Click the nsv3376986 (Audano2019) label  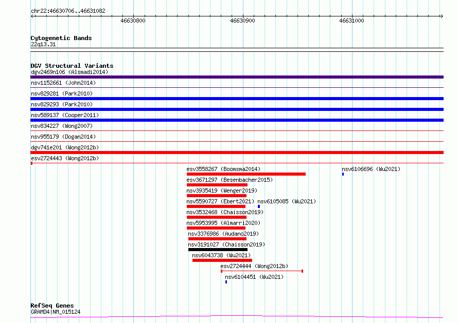[x=223, y=234]
